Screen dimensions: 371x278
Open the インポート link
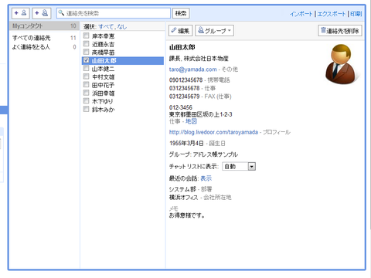[x=301, y=14]
